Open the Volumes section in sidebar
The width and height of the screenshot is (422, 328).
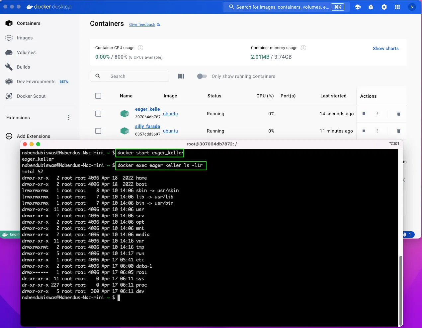click(x=26, y=52)
